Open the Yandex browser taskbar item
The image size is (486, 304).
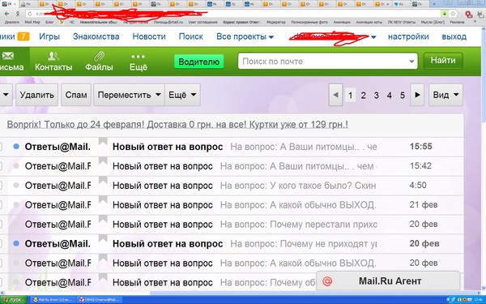click(99, 300)
